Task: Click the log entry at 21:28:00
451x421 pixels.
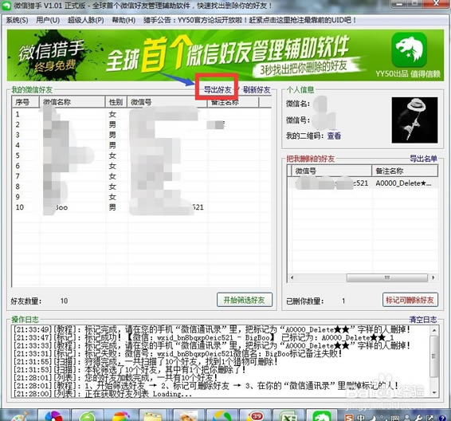Action: pos(103,394)
